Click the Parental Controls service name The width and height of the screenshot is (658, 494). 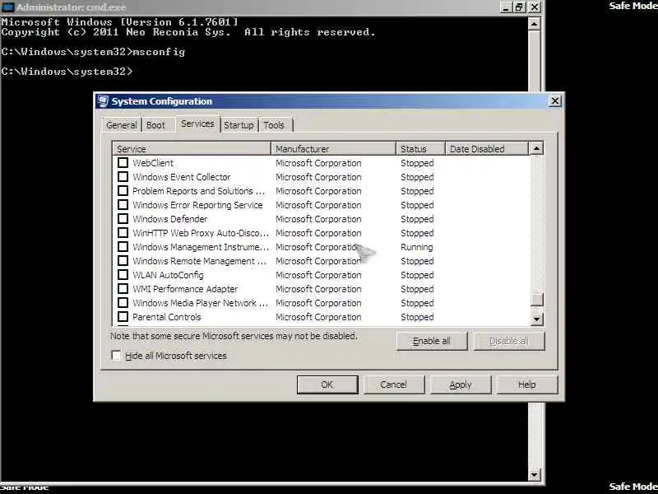[x=167, y=317]
